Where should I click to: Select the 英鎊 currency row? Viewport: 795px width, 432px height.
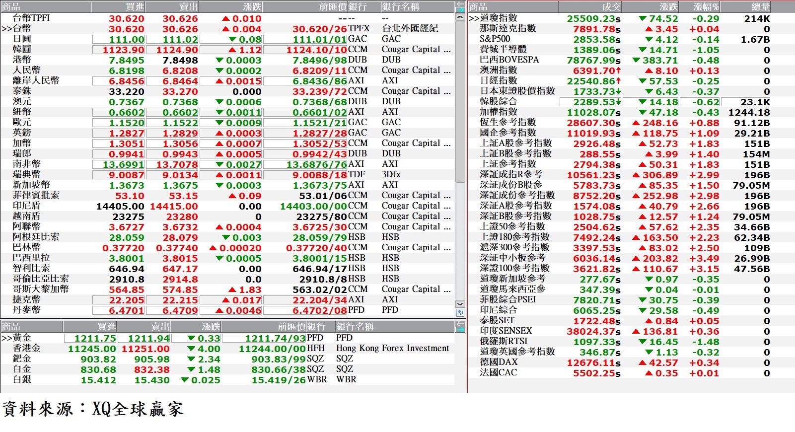click(227, 133)
